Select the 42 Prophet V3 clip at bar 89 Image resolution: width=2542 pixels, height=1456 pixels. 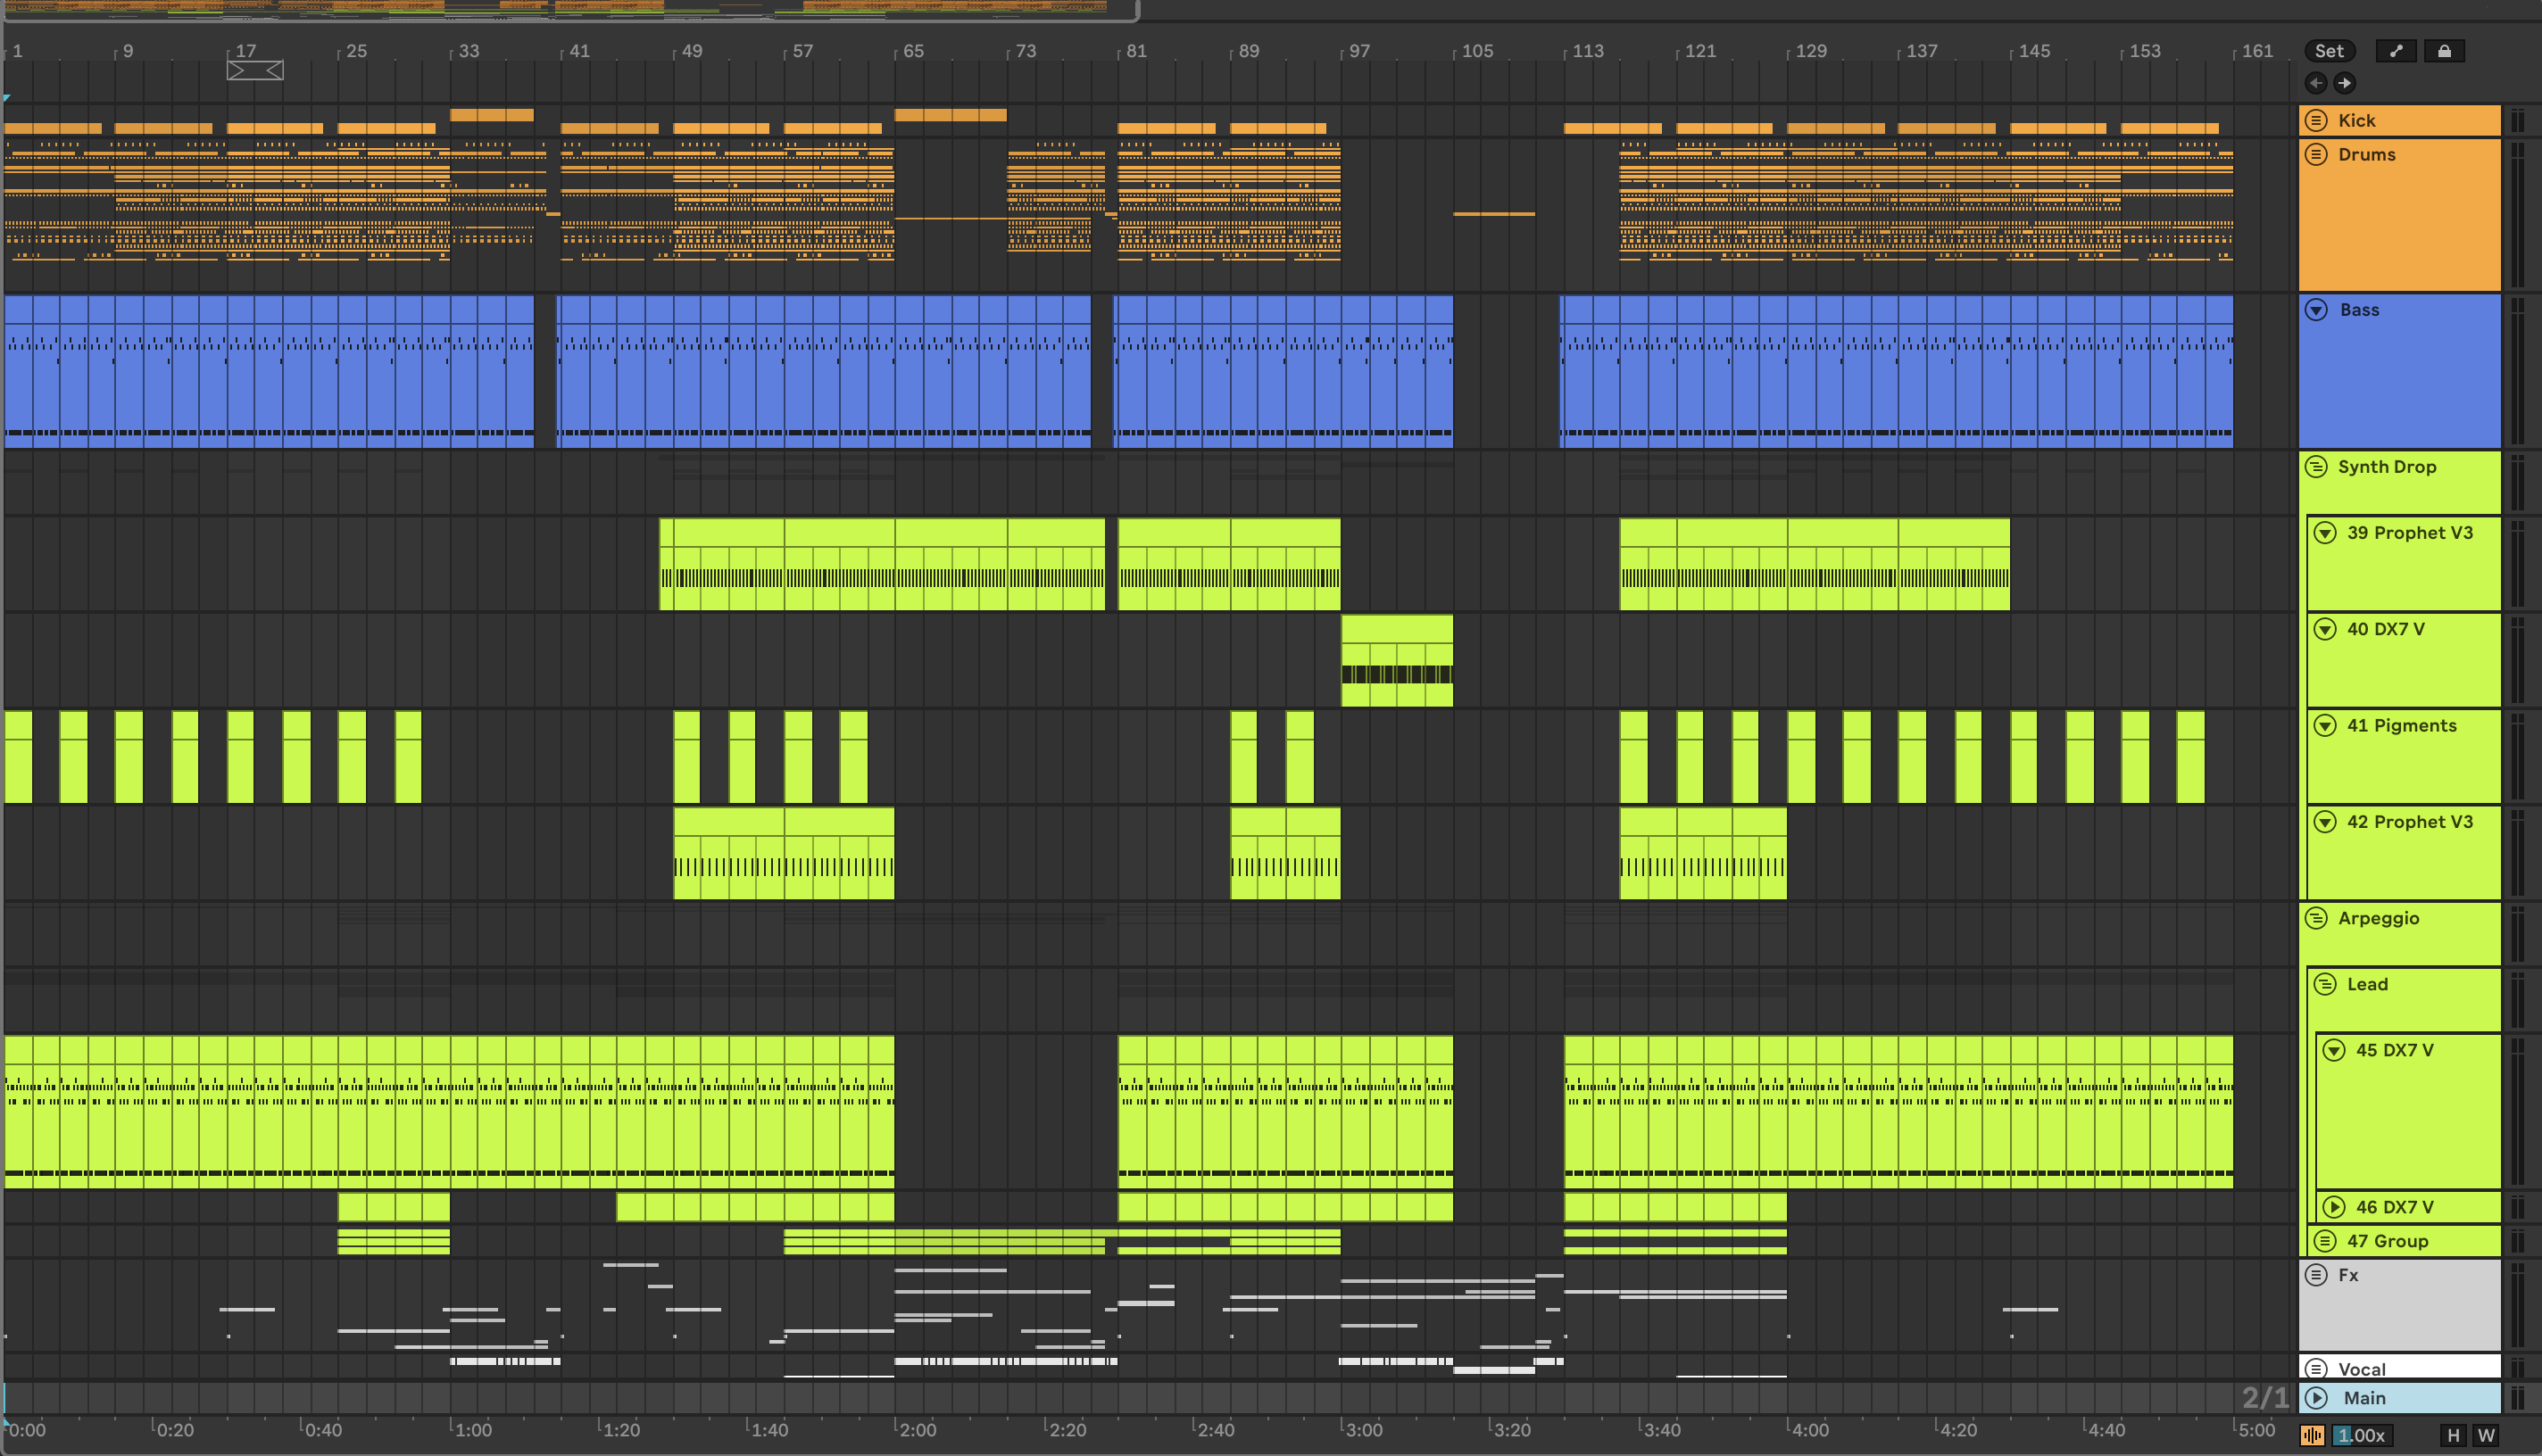pos(1284,853)
